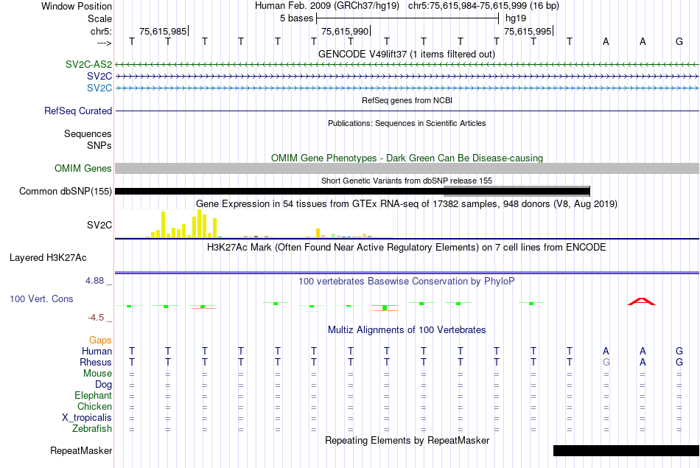Click the Layered H3K27Ac track label

pos(48,258)
